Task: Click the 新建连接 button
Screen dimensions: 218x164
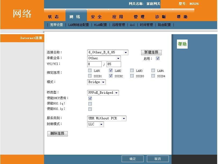Action: [151, 52]
